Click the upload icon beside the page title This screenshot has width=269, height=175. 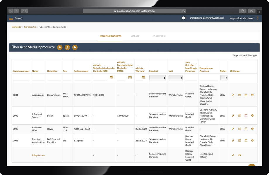[67, 47]
